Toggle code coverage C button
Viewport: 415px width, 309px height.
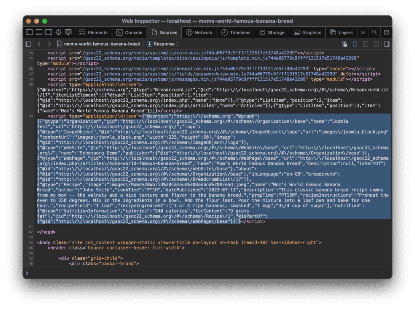[x=376, y=44]
